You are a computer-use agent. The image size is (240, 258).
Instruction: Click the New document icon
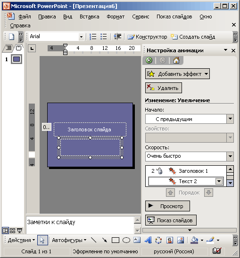(11, 37)
